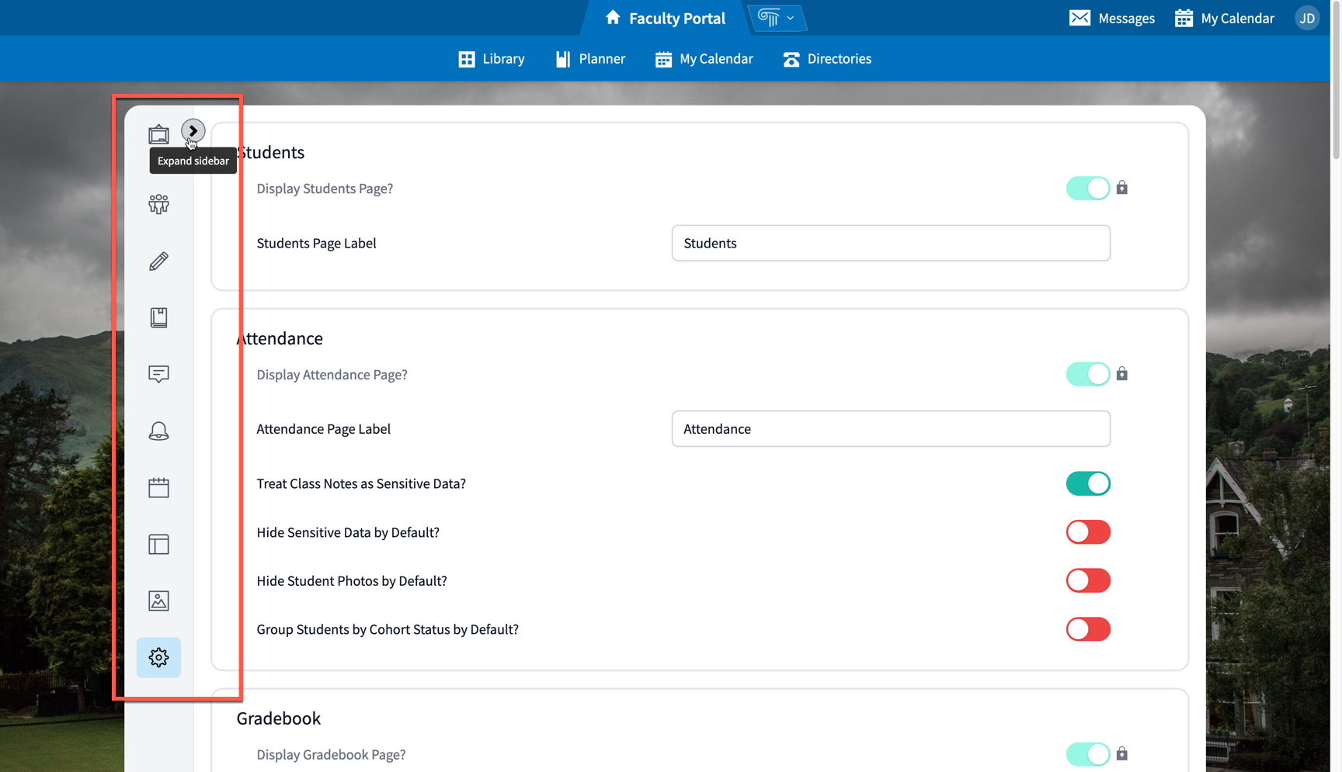Expand the sidebar with the chevron button
The image size is (1342, 772).
(x=193, y=130)
